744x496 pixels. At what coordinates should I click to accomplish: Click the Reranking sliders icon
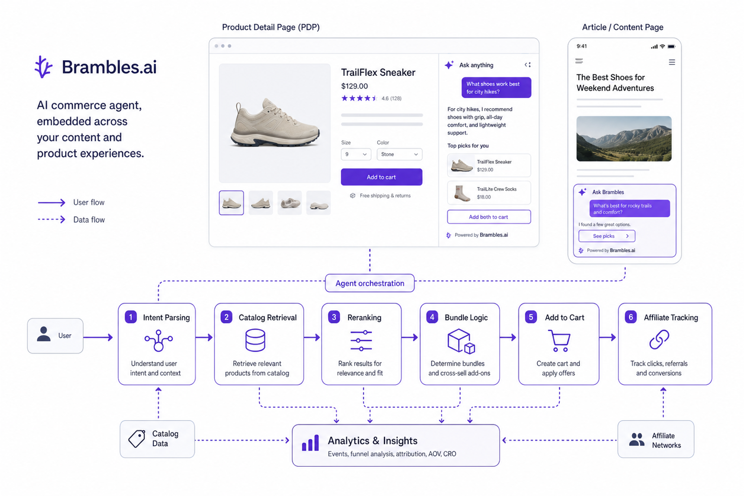(361, 340)
